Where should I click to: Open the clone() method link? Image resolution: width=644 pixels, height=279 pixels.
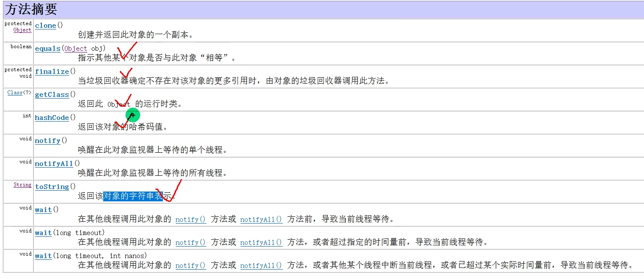pos(46,26)
